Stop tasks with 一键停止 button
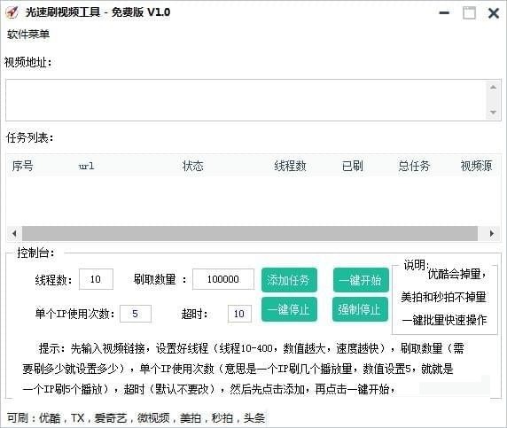507x428 pixels. 289,309
